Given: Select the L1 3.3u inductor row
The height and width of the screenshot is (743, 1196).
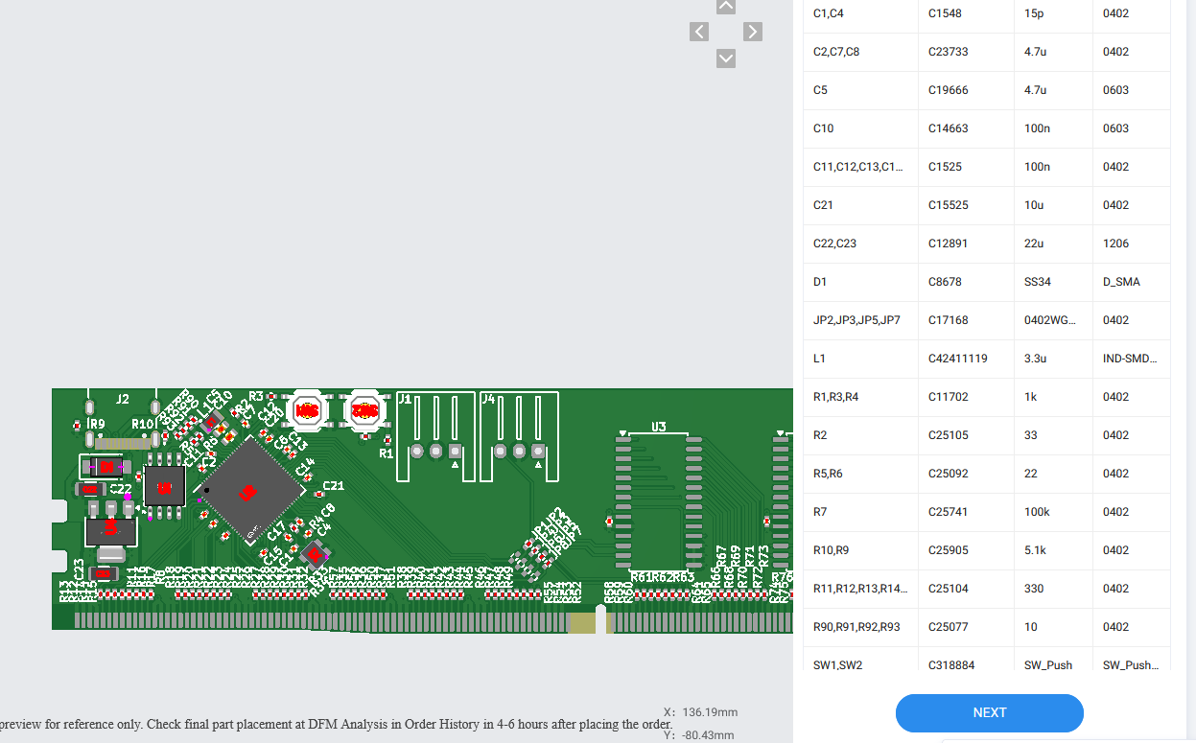Looking at the screenshot, I should point(986,359).
